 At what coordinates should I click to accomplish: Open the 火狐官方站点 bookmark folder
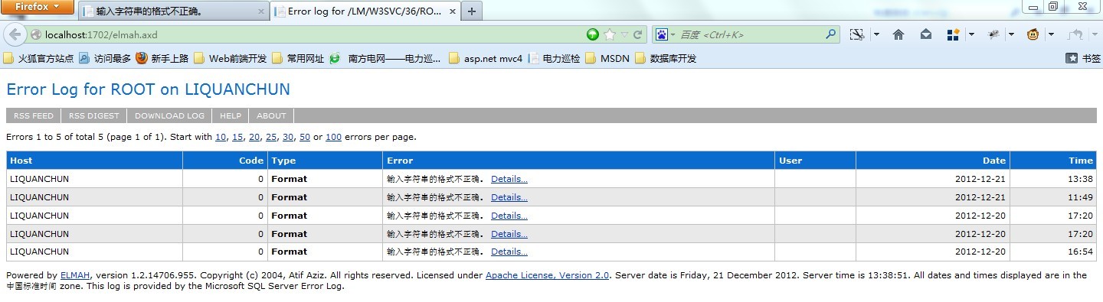[x=38, y=58]
